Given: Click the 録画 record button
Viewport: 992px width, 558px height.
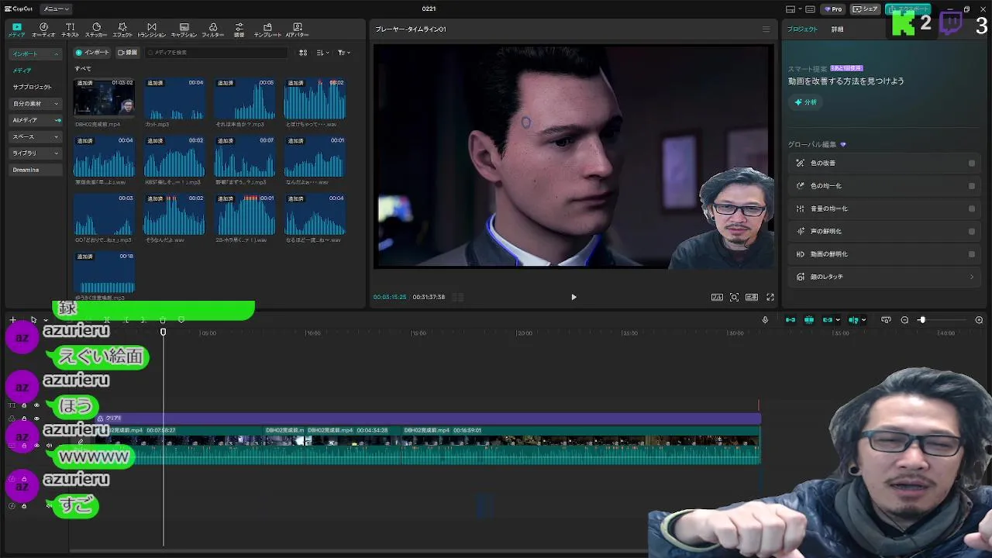Looking at the screenshot, I should point(127,53).
